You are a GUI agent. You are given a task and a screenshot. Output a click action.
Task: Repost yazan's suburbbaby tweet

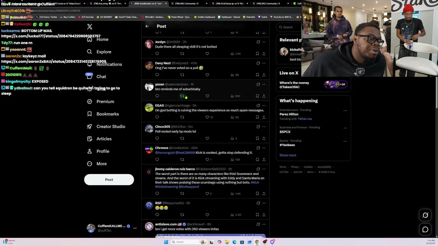coord(182,96)
